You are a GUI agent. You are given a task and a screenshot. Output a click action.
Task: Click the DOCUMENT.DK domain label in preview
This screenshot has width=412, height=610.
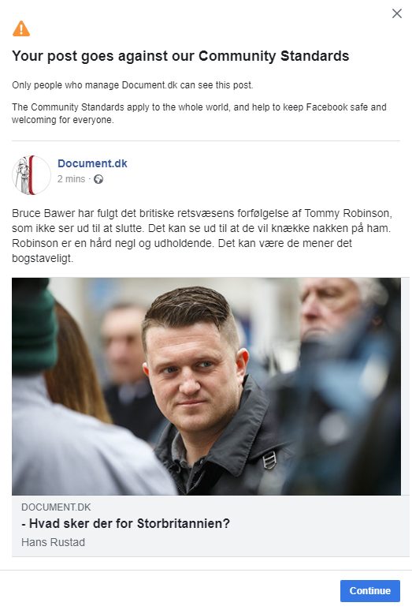tap(56, 507)
